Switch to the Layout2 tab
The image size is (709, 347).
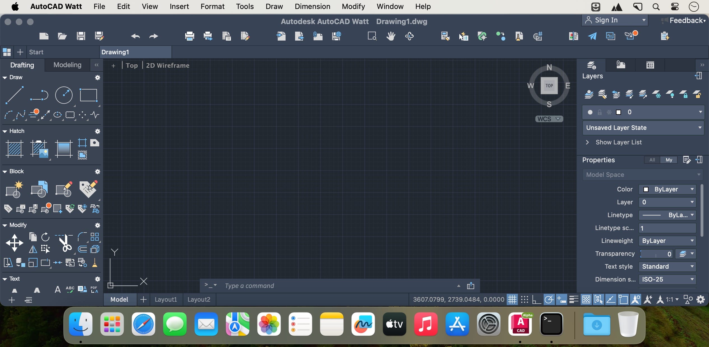tap(199, 299)
